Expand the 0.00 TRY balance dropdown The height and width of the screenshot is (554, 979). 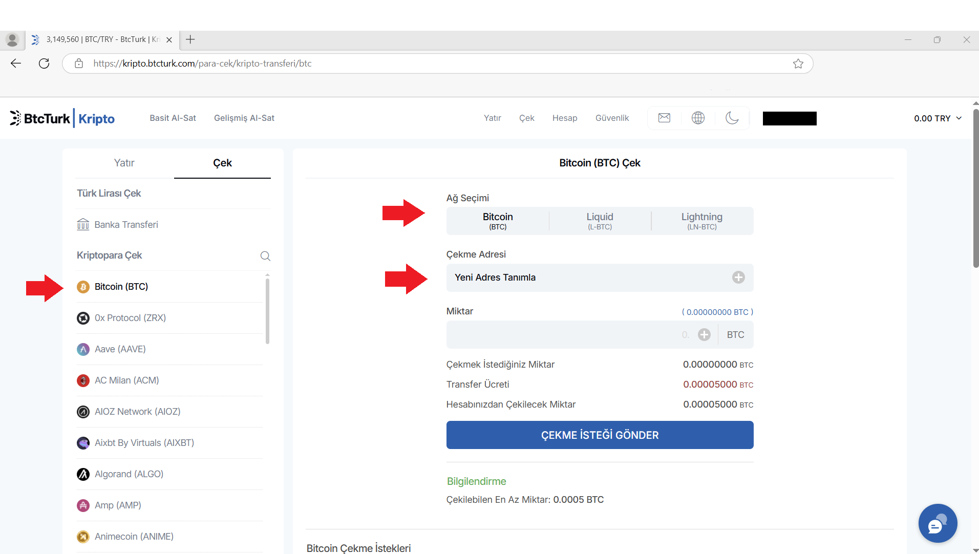938,118
